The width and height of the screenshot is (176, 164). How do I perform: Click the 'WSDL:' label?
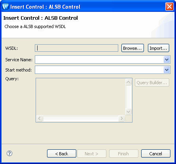click(x=11, y=48)
